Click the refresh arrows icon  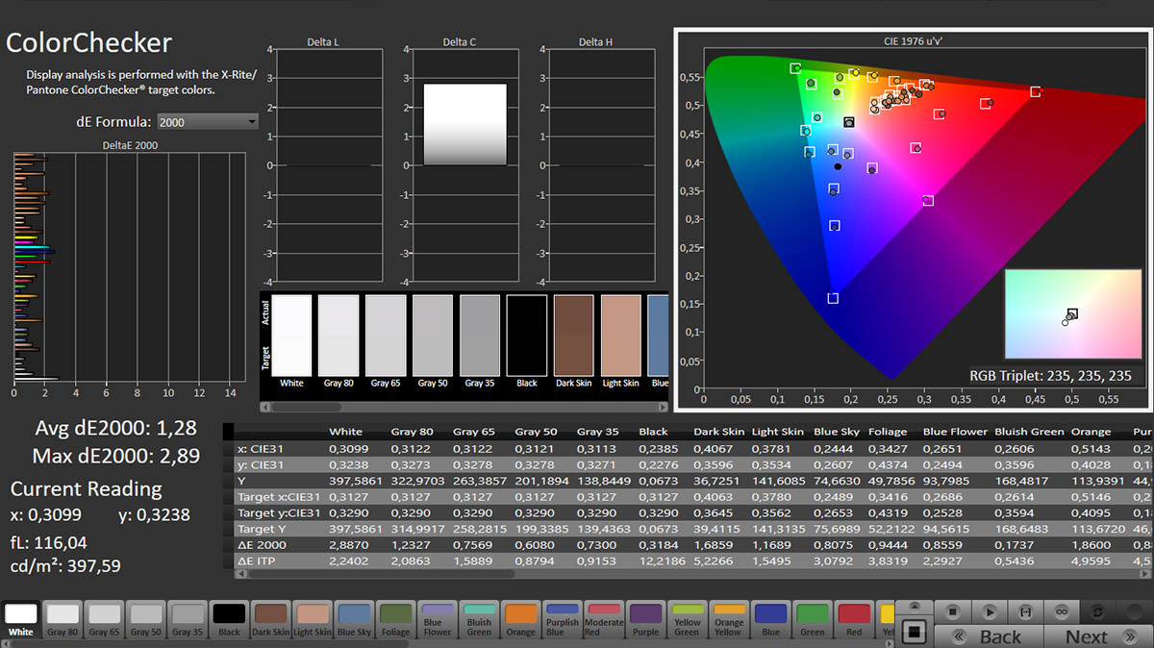pos(1099,611)
